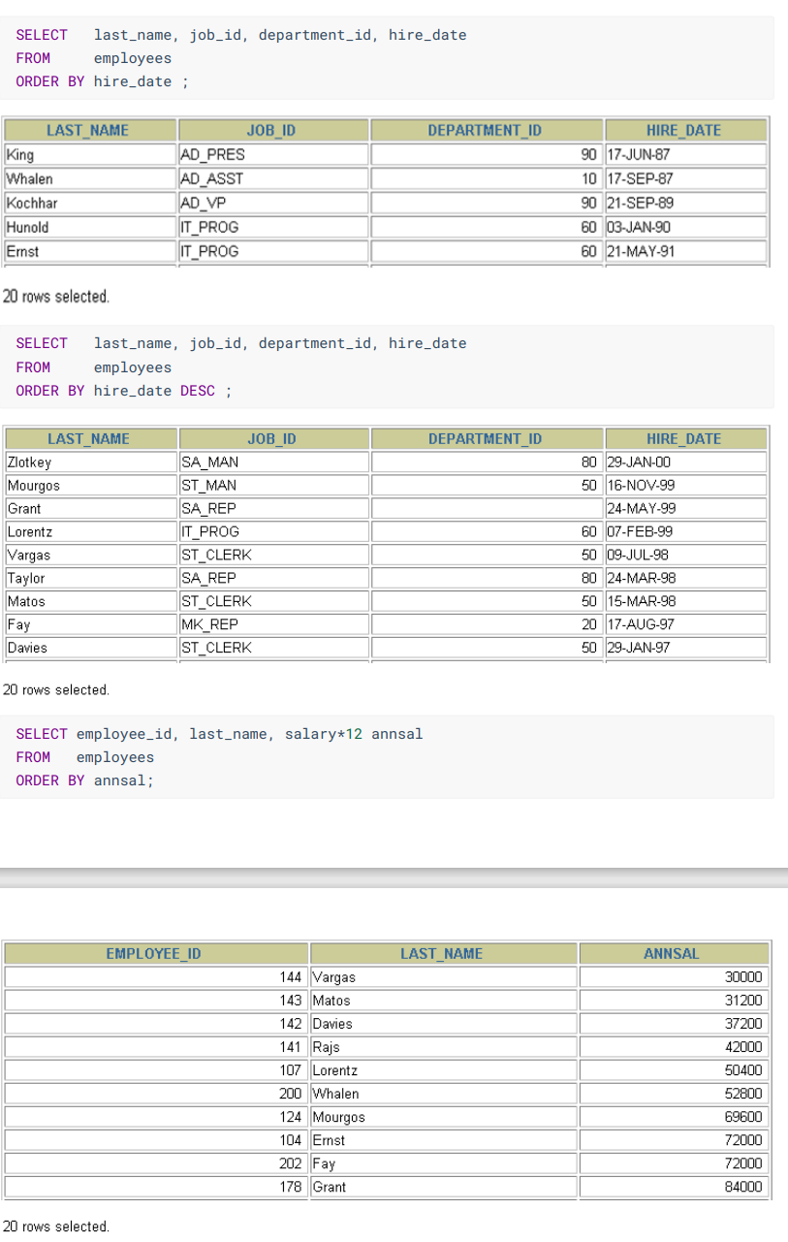Viewport: 788px width, 1242px height.
Task: Select Davies in the employee 142 row
Action: [443, 1024]
